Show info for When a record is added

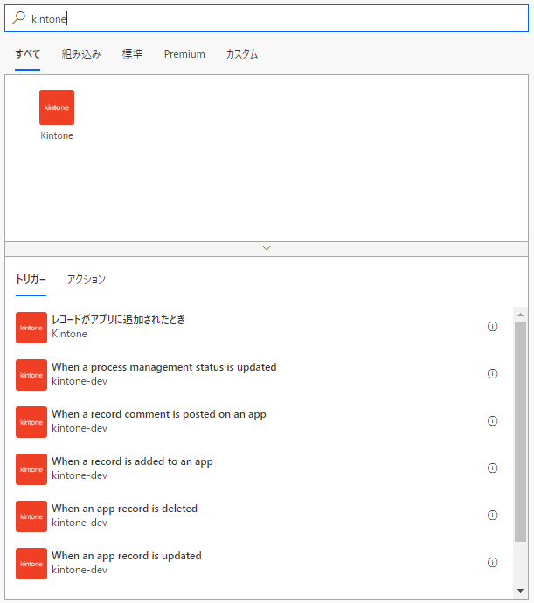click(x=492, y=468)
